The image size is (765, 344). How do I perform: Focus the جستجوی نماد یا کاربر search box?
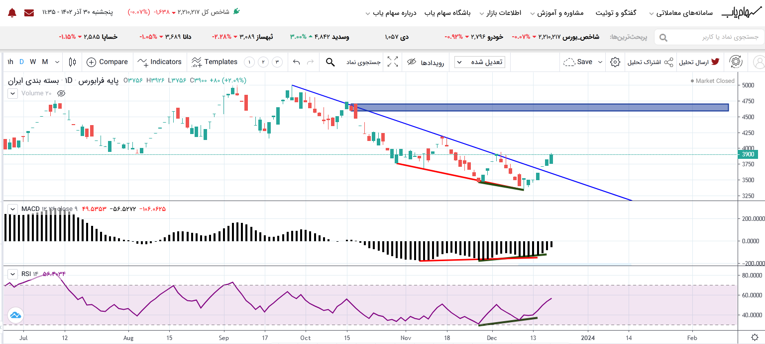(709, 37)
